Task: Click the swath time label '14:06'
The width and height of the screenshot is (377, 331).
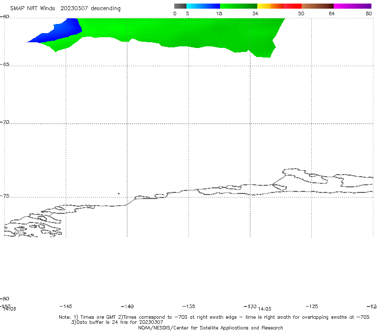Action: pyautogui.click(x=10, y=309)
